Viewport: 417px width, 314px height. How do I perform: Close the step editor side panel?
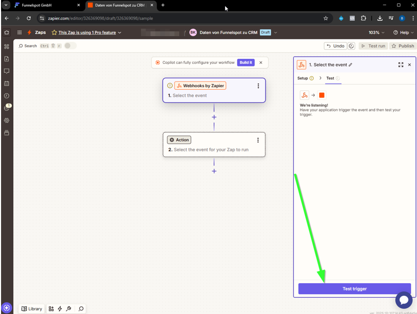410,65
